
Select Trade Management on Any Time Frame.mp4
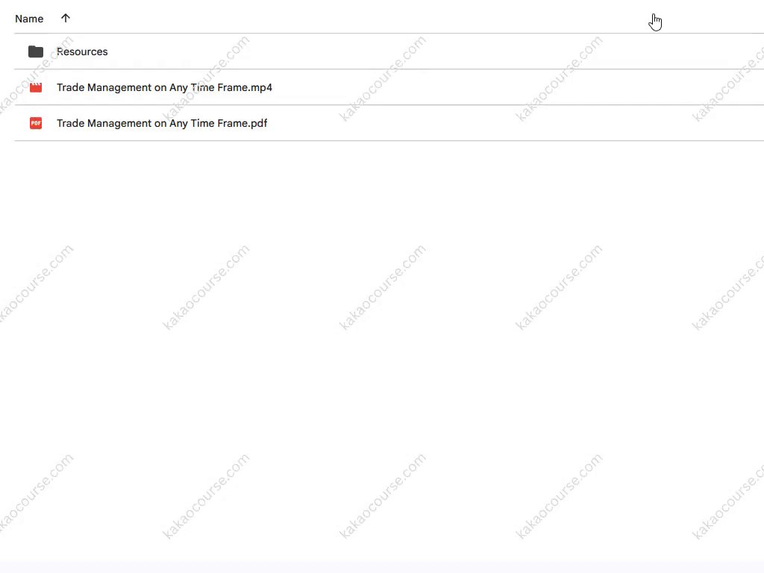point(164,87)
